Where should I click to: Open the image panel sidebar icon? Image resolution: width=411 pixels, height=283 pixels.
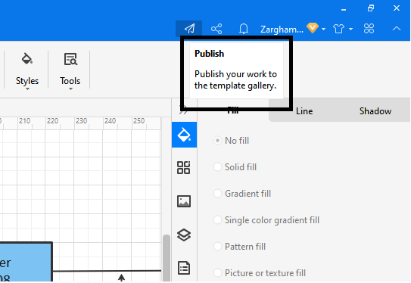click(184, 201)
